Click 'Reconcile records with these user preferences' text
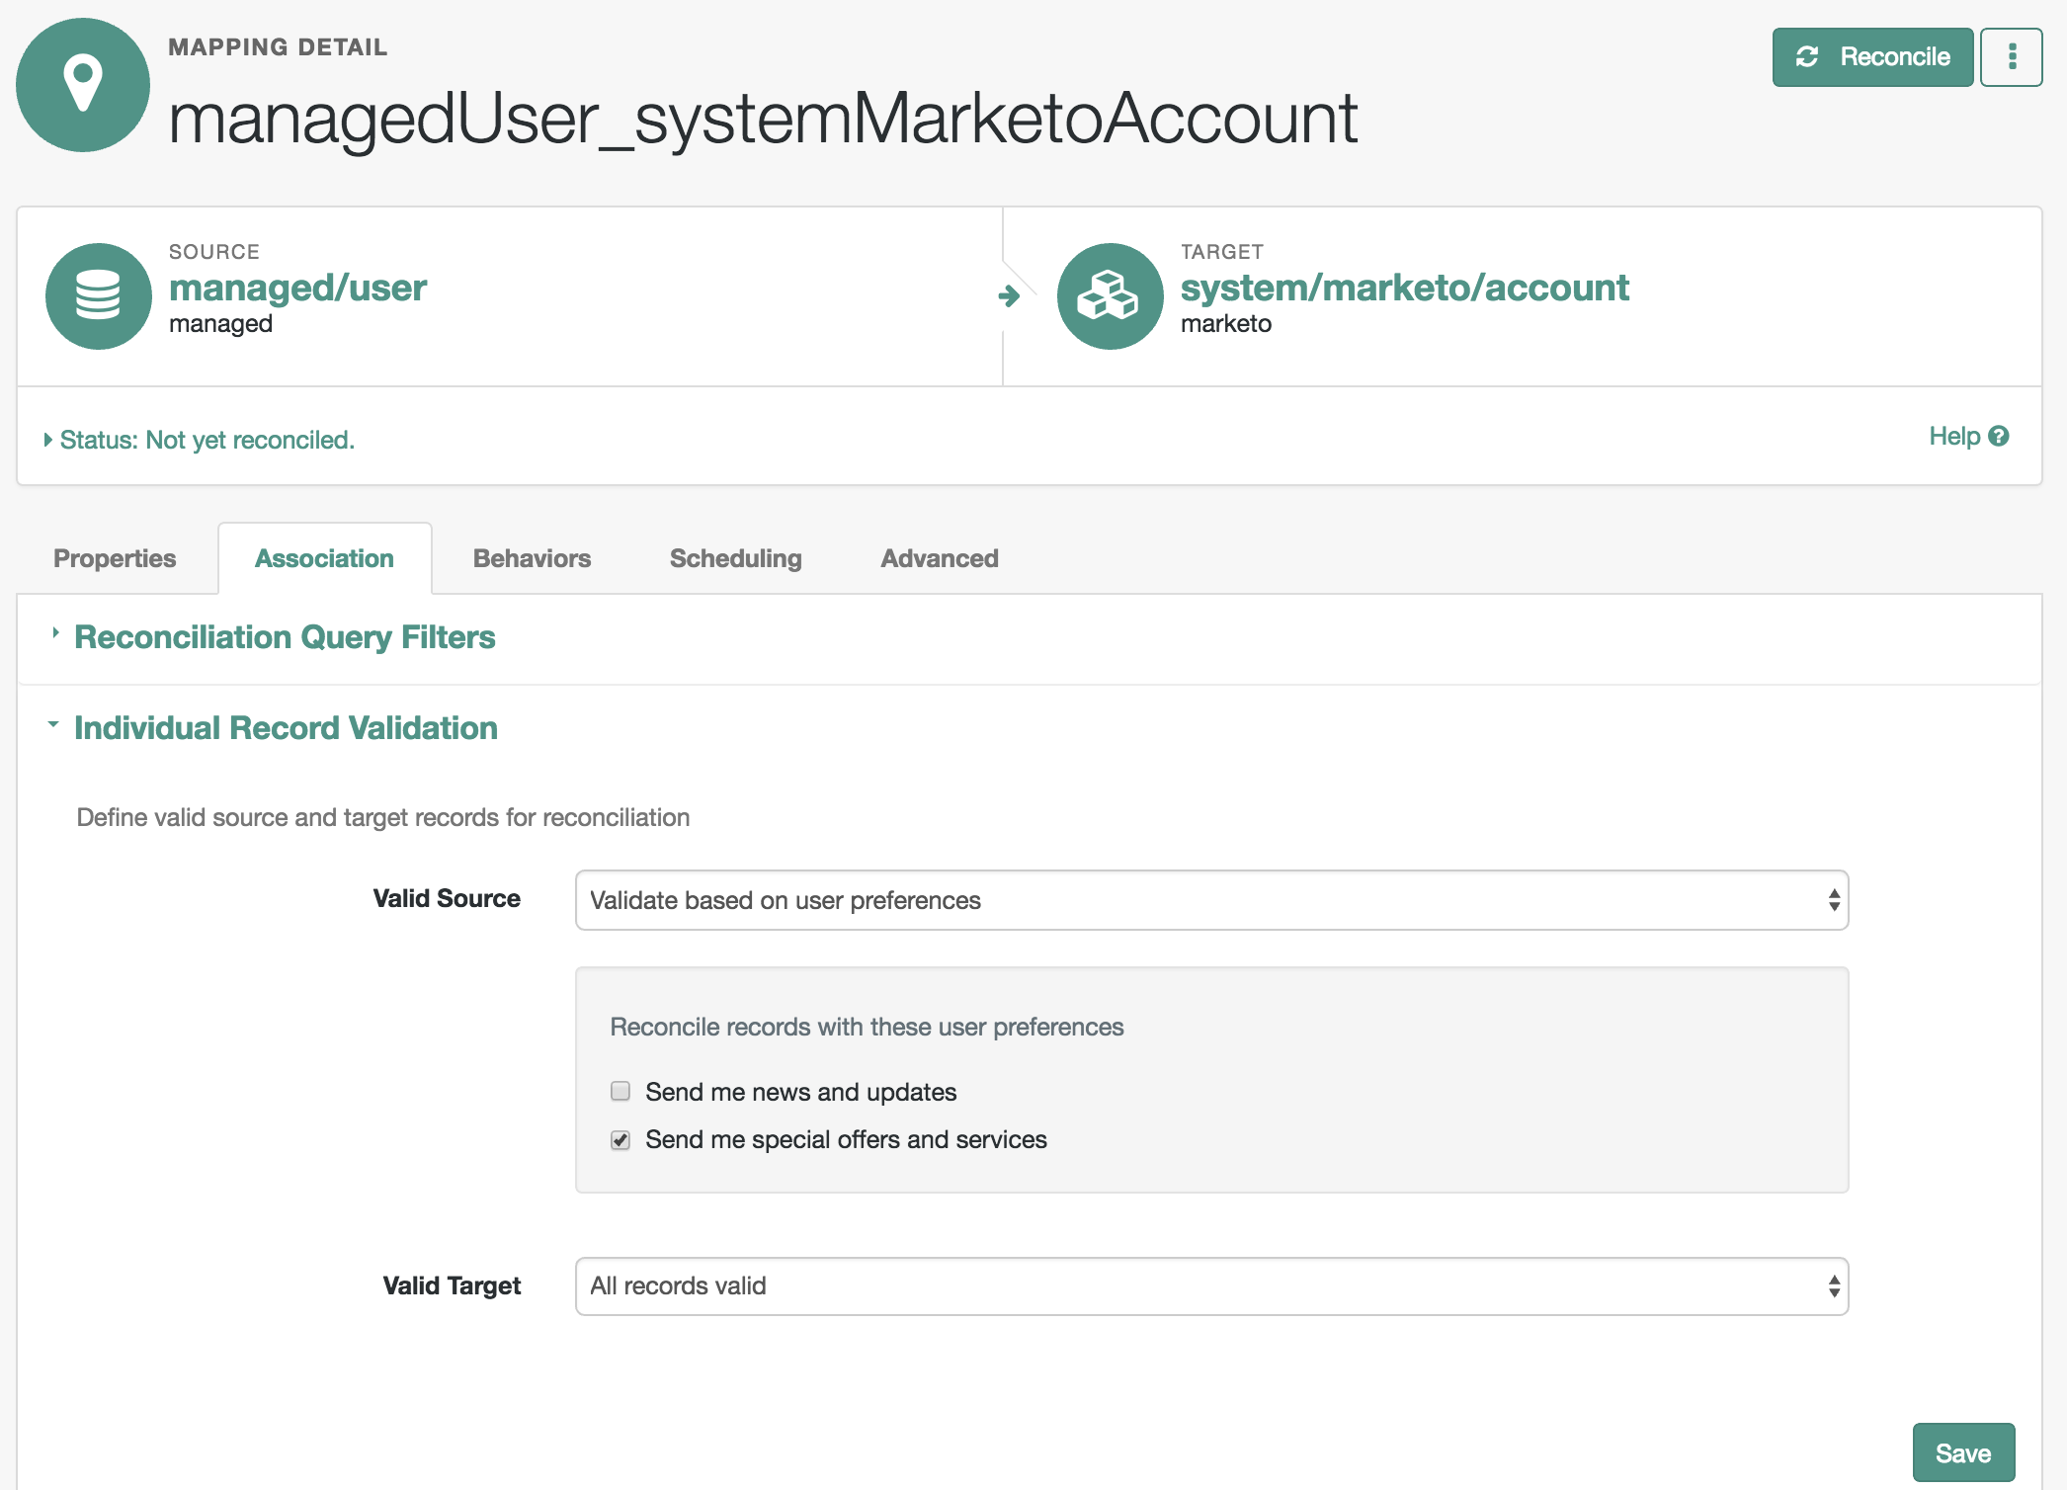Screen dimensions: 2067x1490 click(x=867, y=1027)
